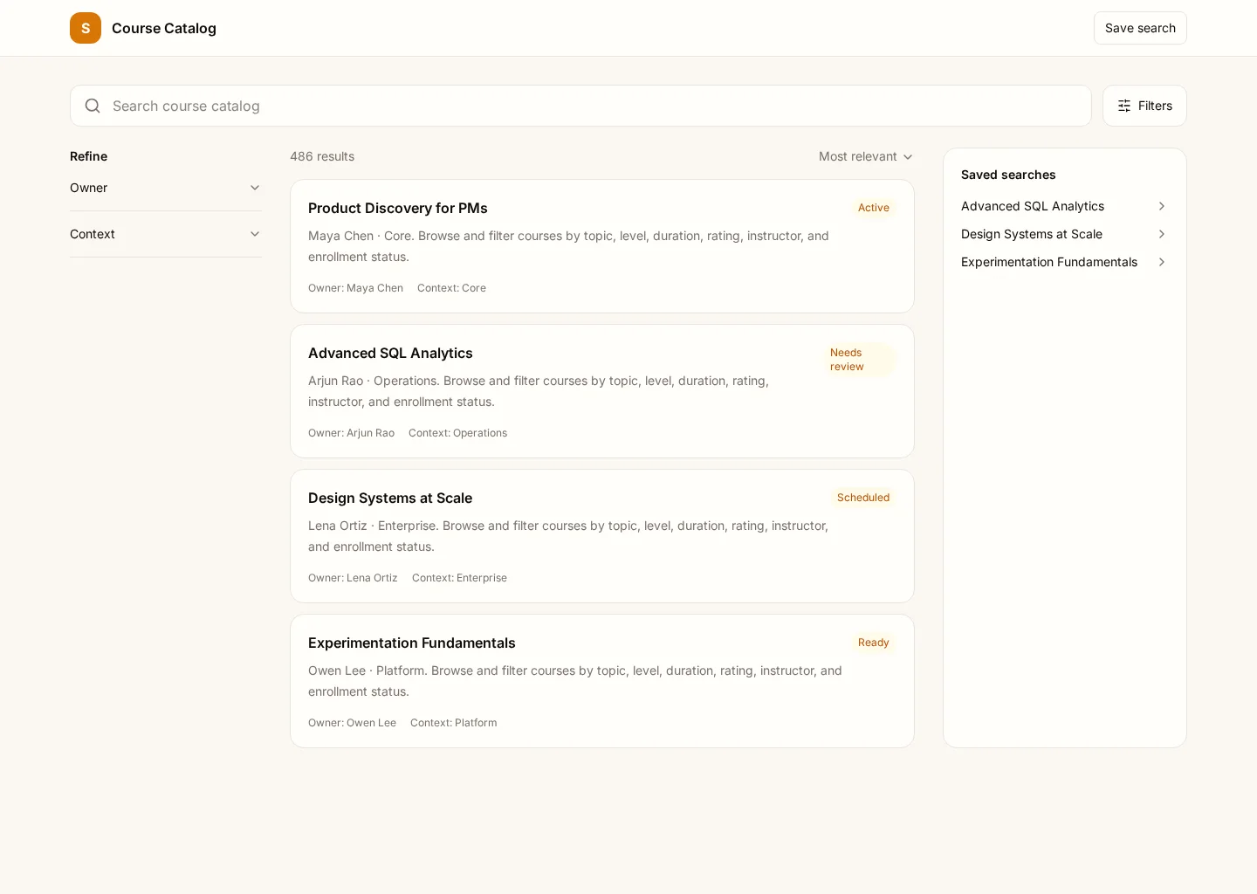1257x894 pixels.
Task: Click 'Context: Enterprise' metadata
Action: point(459,578)
